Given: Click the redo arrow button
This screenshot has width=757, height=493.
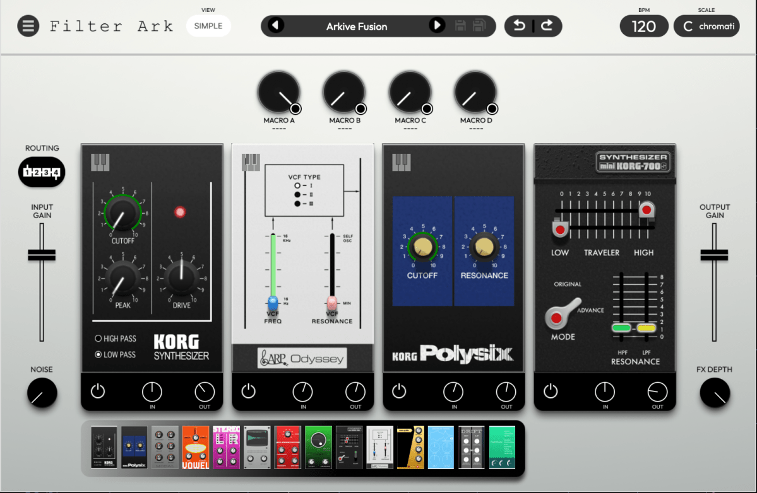Looking at the screenshot, I should pyautogui.click(x=547, y=26).
